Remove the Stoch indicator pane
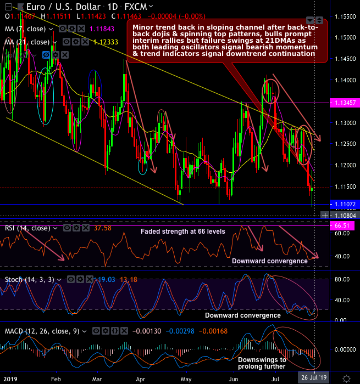Screen dimensions: 360x384 [90, 279]
